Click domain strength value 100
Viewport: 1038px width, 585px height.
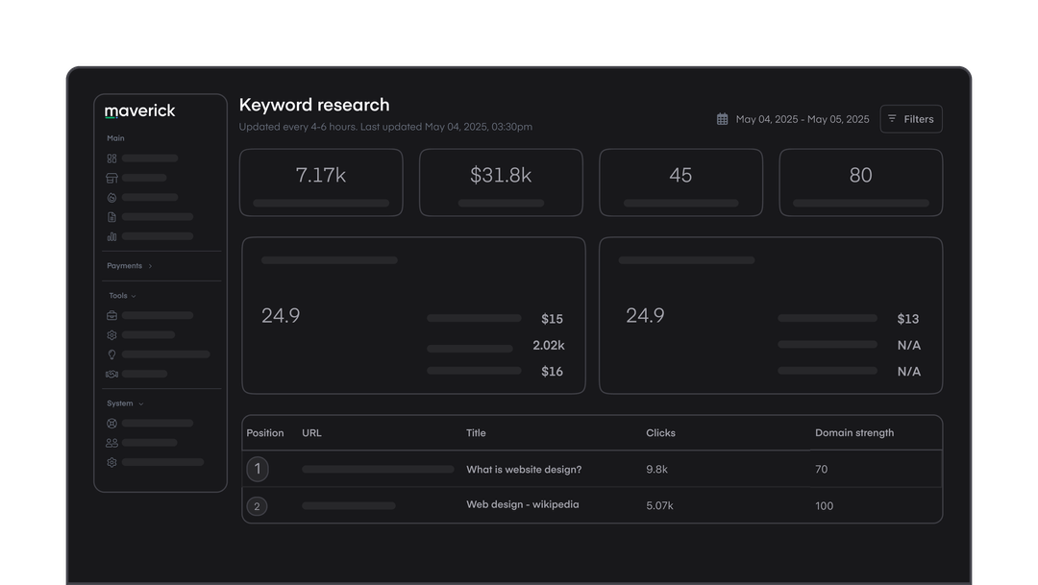[825, 506]
